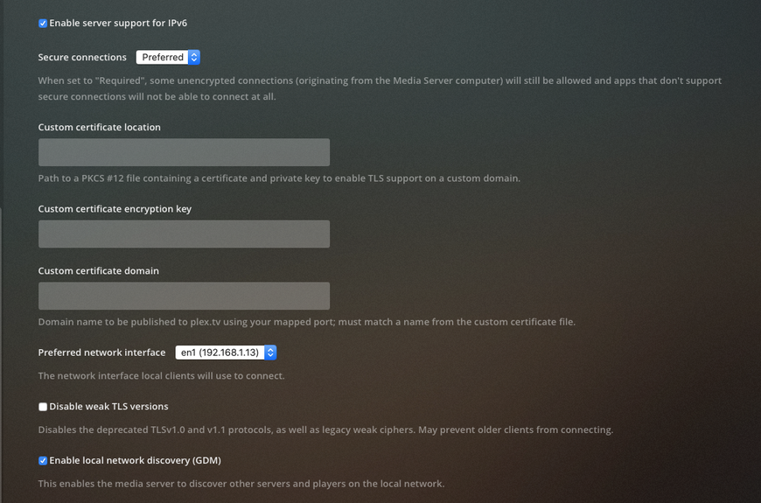Open the Secure connections Preferred dropdown

pos(168,58)
